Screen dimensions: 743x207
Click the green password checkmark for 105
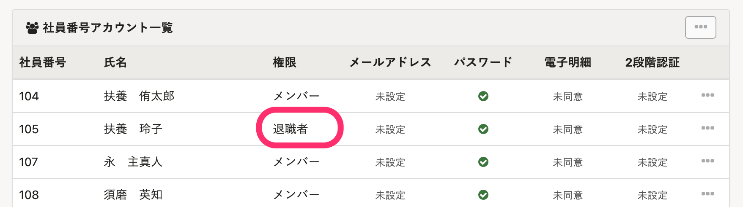tap(483, 129)
